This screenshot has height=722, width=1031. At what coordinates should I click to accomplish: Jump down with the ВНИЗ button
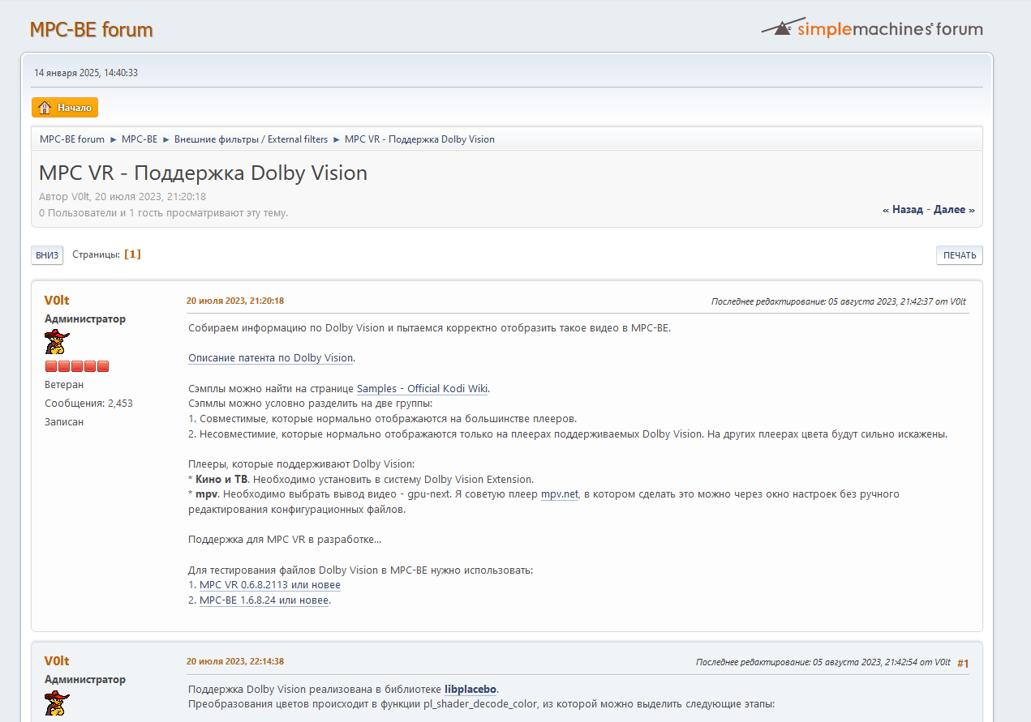coord(47,255)
